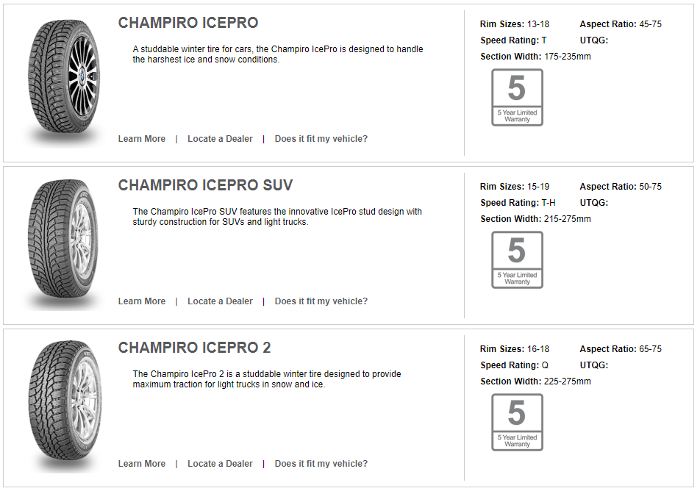Check vehicle fit for Champiro IcePro 2
This screenshot has height=491, width=700.
click(321, 464)
